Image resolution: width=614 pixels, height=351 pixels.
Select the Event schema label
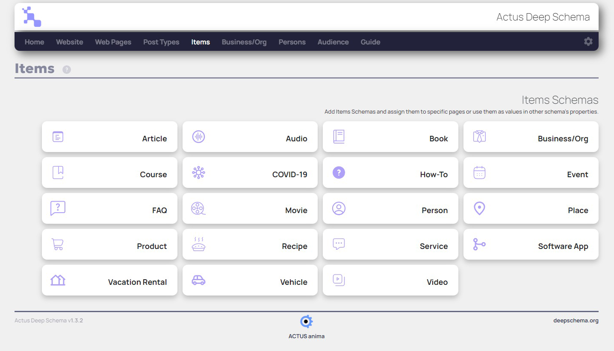click(x=578, y=174)
